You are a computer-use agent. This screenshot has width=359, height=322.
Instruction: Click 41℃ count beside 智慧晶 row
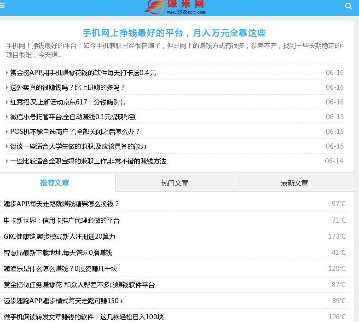[339, 253]
